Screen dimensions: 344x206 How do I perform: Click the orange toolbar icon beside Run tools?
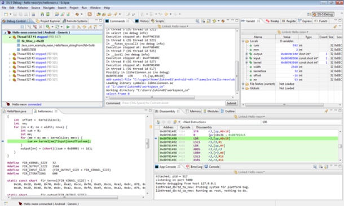click(90, 14)
